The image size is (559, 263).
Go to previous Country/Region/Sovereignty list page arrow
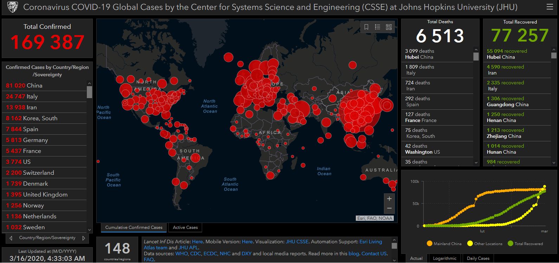(11, 238)
